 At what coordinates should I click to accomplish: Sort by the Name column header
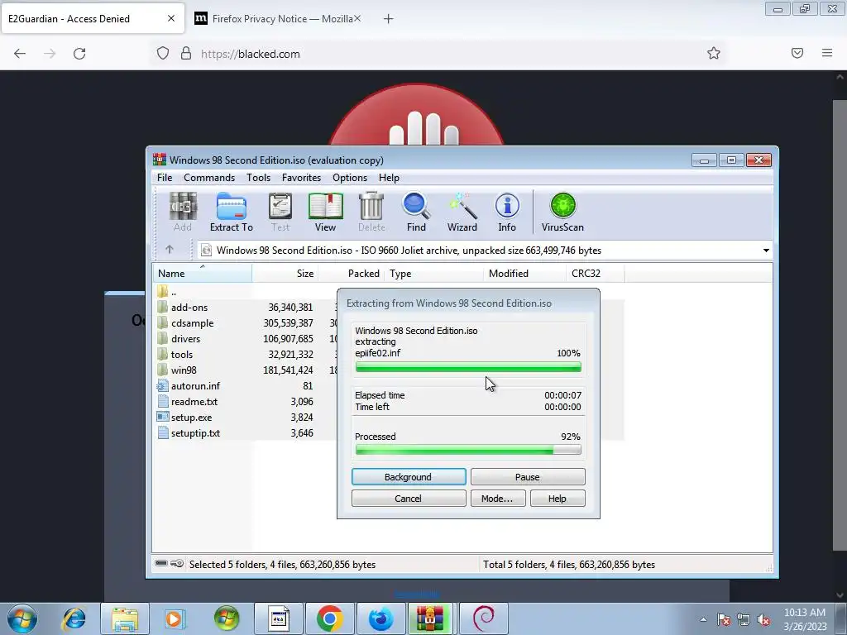[x=202, y=273]
